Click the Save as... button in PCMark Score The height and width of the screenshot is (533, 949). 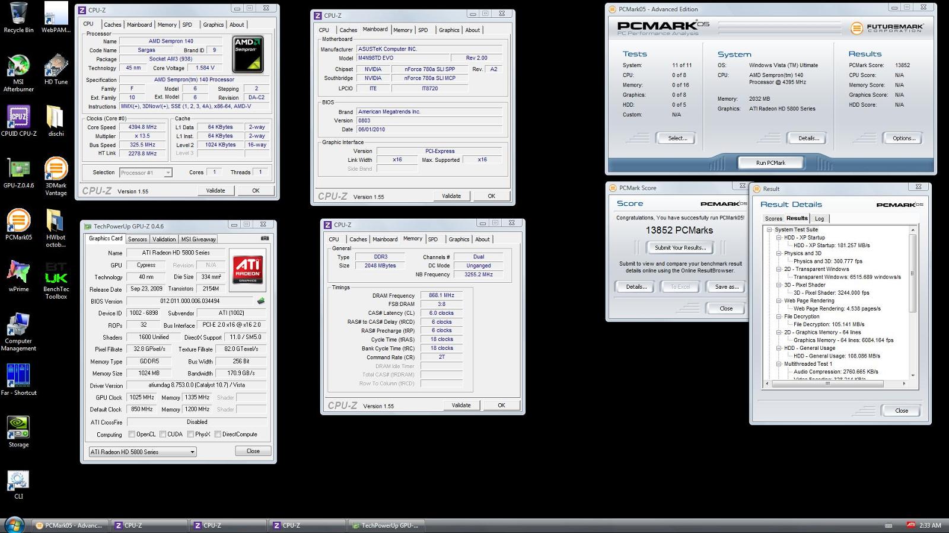727,286
